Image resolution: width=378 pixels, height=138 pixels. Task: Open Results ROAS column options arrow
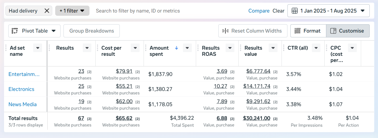(230, 48)
